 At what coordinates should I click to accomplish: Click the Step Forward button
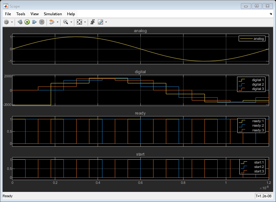(34, 22)
